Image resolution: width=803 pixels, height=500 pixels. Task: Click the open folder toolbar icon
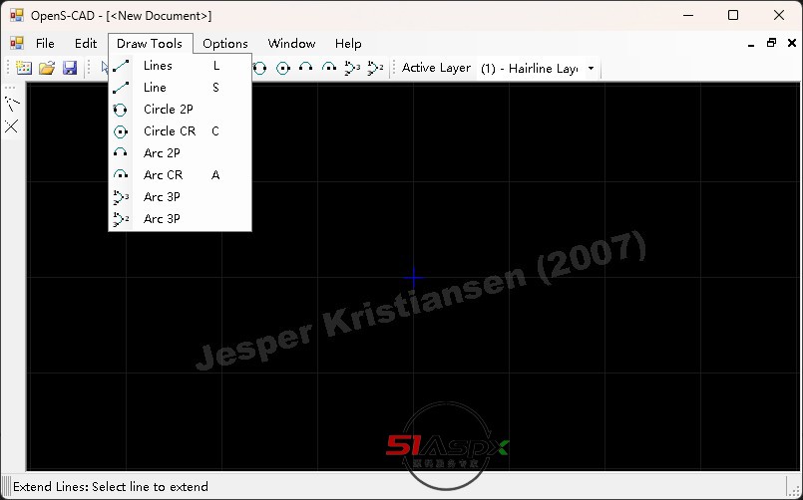[47, 68]
